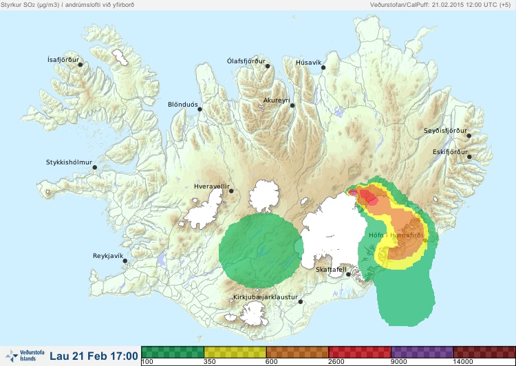The width and height of the screenshot is (516, 366).
Task: Select the dark red 14000 legend swatch
Action: coord(484,352)
